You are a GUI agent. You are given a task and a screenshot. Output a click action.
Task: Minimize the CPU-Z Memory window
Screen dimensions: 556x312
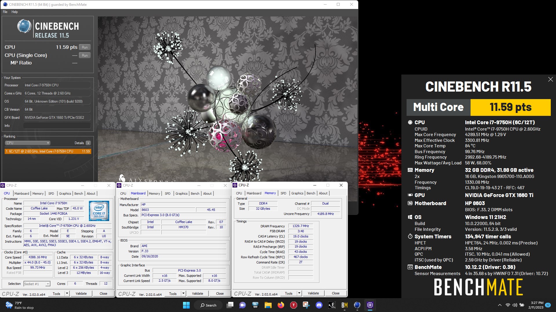[315, 185]
